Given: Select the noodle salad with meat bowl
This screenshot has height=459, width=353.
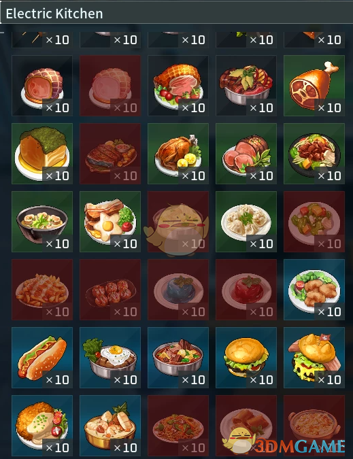Looking at the screenshot, I should point(314,154).
